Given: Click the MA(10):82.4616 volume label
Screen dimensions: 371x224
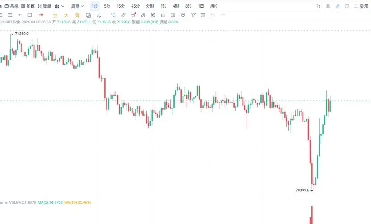Looking at the screenshot, I should point(78,202).
